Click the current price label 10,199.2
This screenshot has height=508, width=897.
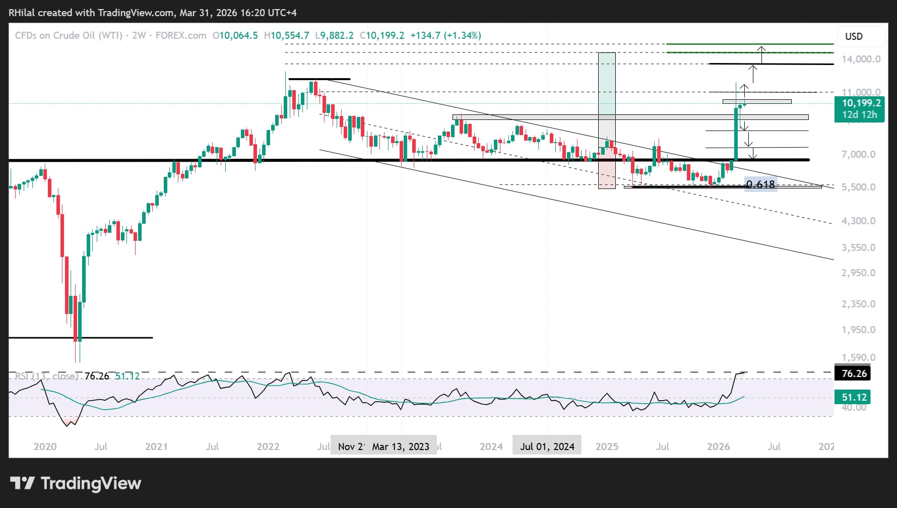pyautogui.click(x=861, y=103)
